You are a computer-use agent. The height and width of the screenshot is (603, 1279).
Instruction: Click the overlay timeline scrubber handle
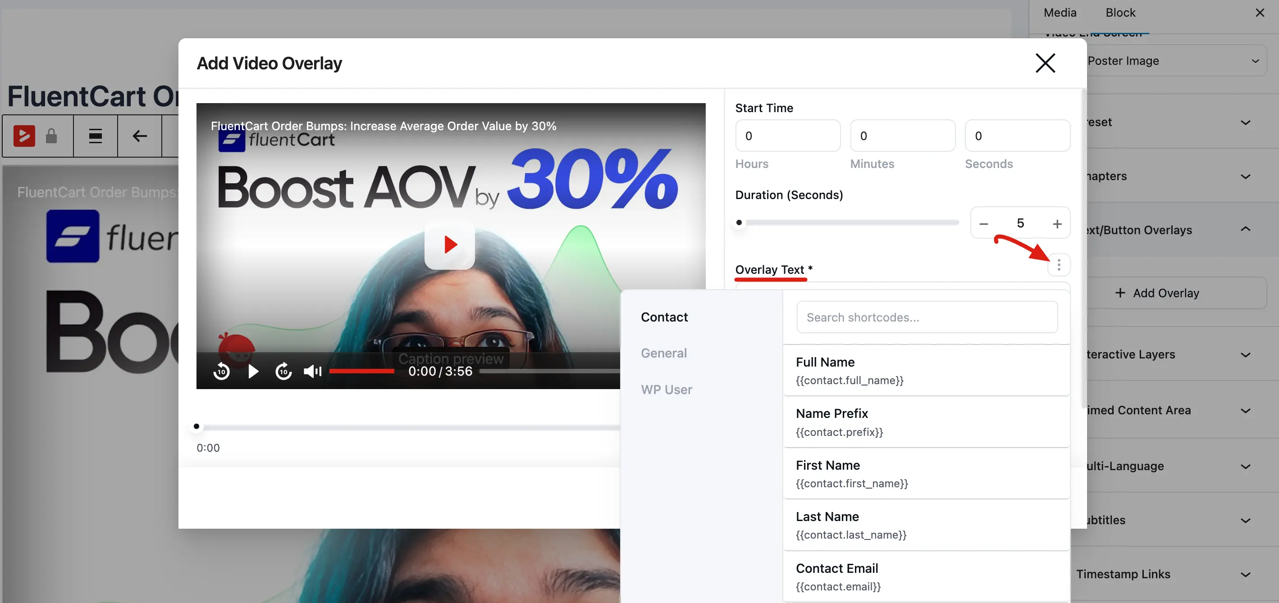196,426
